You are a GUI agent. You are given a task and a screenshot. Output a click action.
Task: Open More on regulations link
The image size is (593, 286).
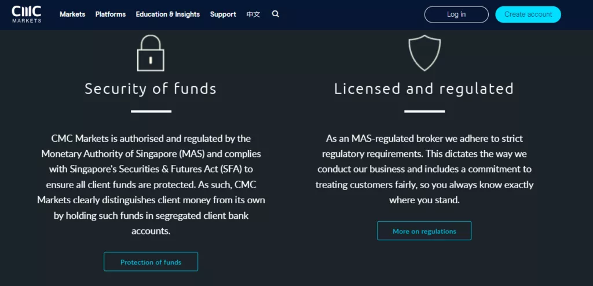(424, 231)
